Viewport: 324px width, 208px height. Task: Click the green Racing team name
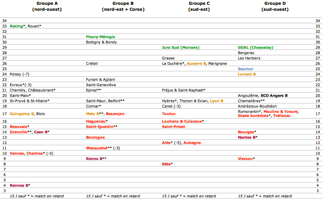tap(16, 26)
